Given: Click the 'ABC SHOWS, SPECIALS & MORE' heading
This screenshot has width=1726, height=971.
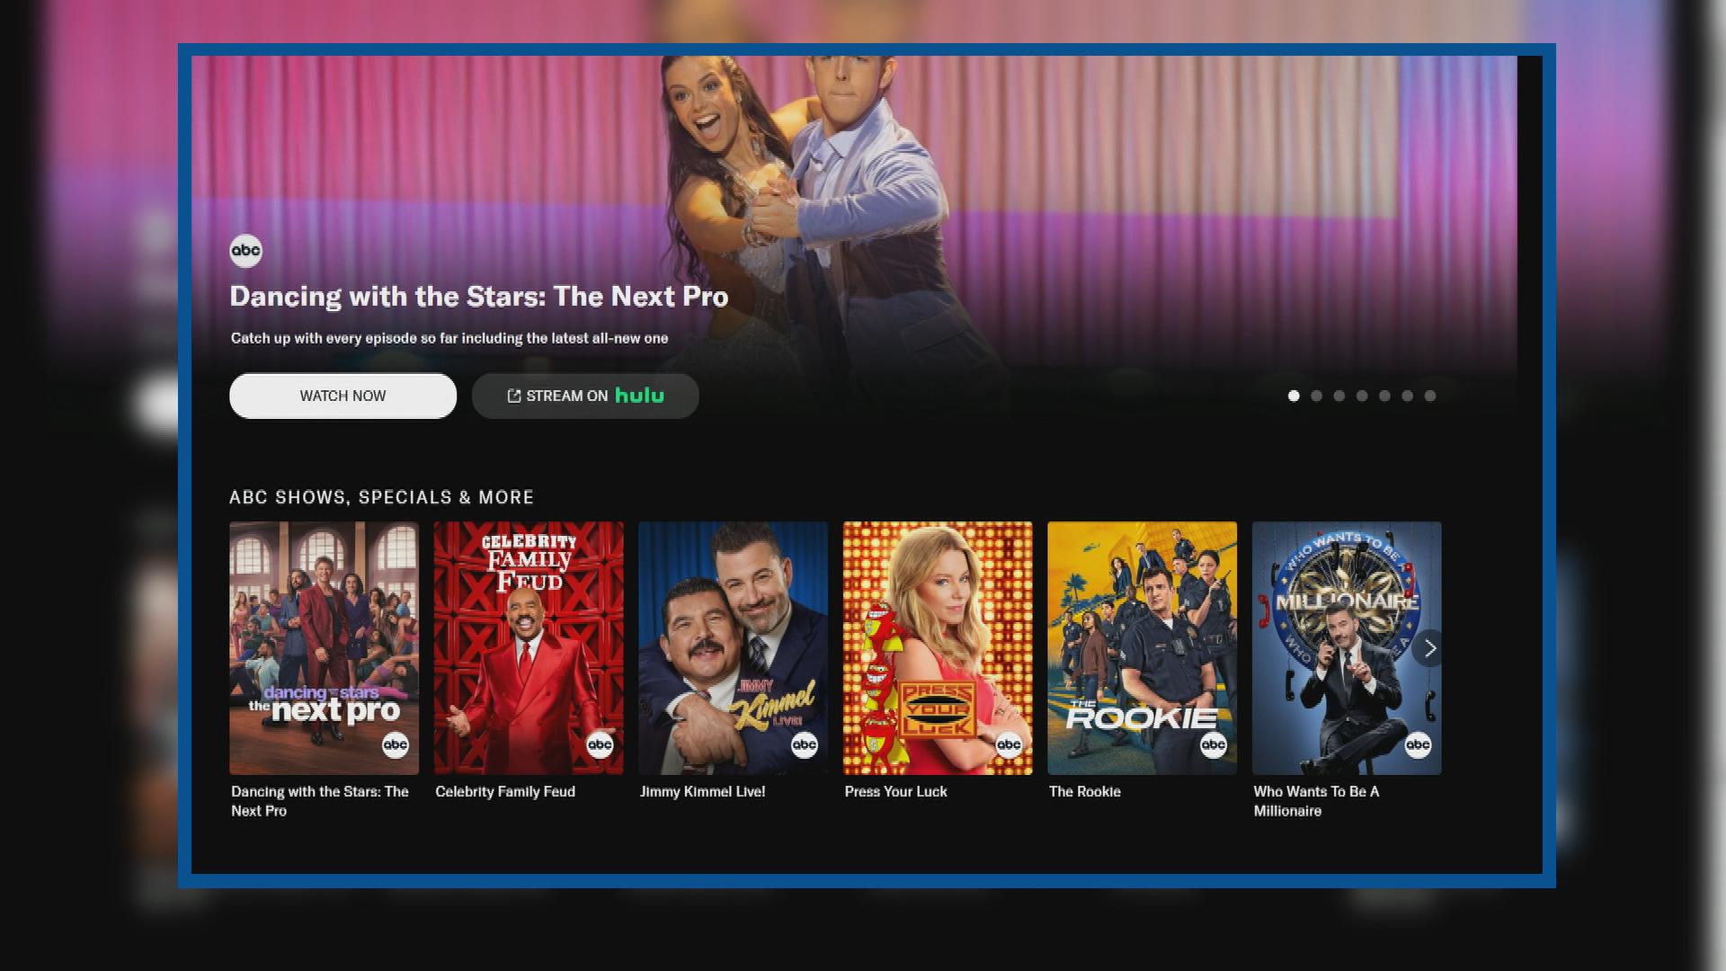Looking at the screenshot, I should point(382,497).
